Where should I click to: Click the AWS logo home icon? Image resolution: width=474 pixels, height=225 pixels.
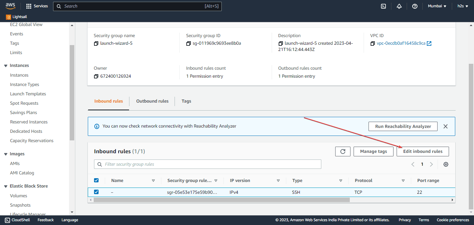(x=10, y=6)
